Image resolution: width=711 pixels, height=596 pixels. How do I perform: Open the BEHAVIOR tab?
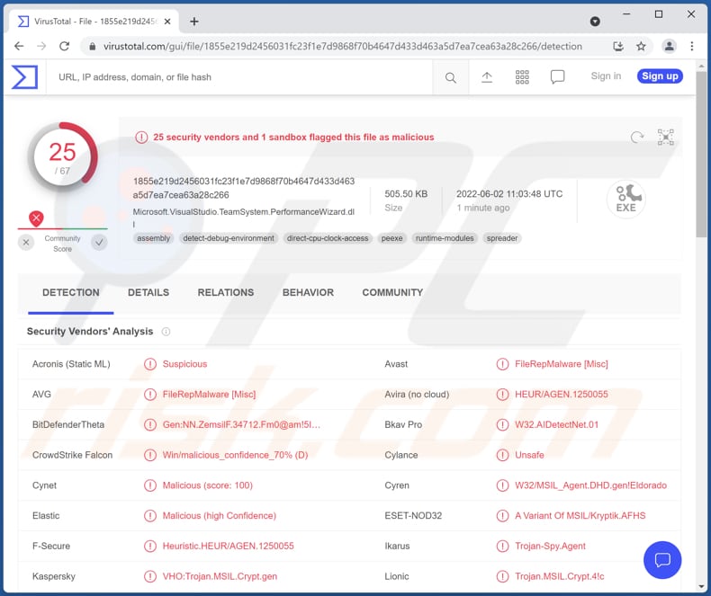308,292
